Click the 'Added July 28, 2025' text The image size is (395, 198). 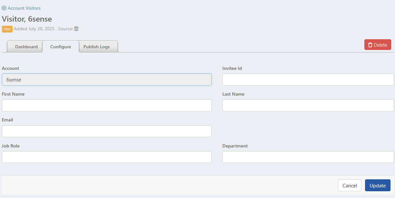pyautogui.click(x=34, y=29)
